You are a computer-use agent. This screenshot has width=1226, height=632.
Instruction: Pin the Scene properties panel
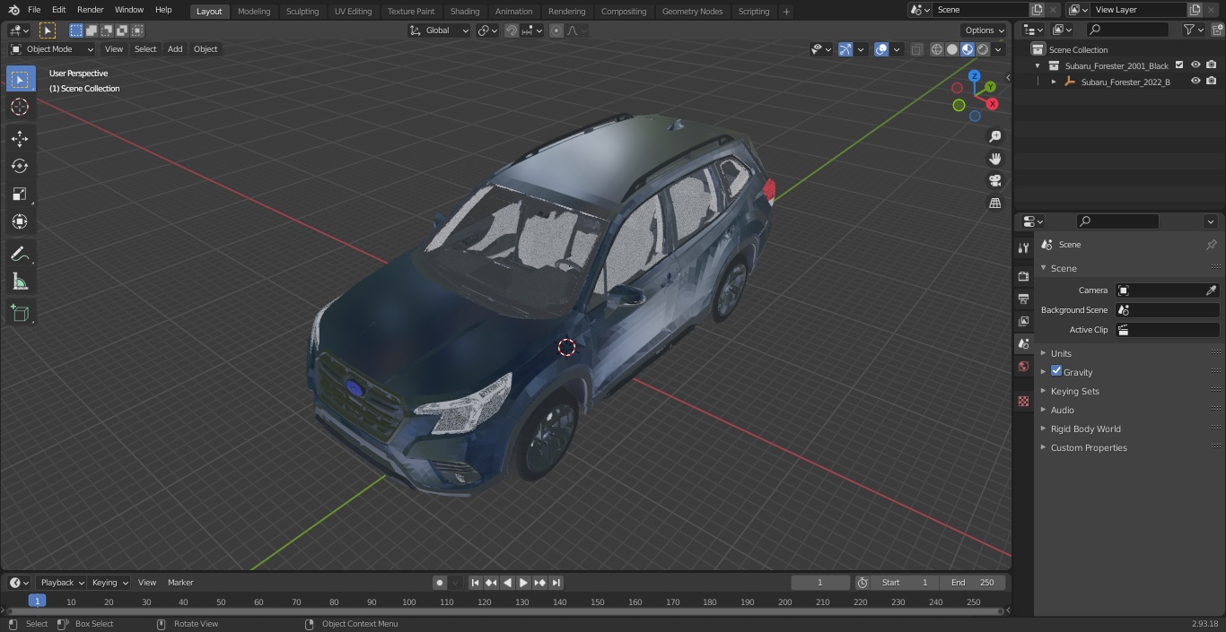pyautogui.click(x=1211, y=244)
